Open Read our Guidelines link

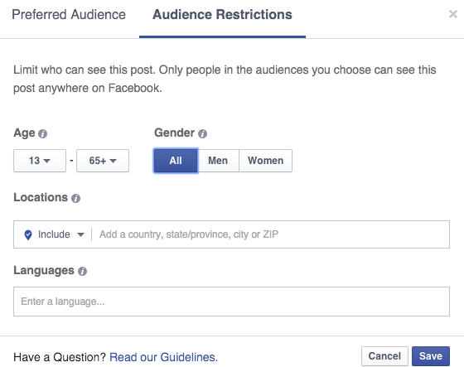point(164,357)
